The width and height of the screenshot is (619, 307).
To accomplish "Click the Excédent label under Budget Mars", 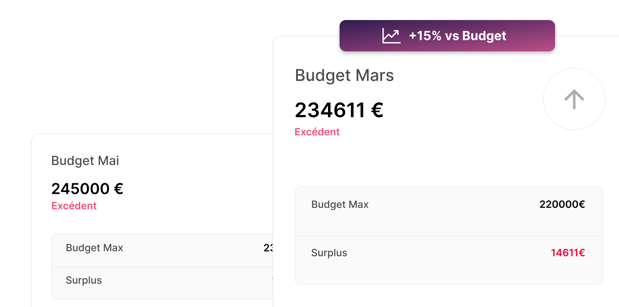I will click(x=317, y=132).
